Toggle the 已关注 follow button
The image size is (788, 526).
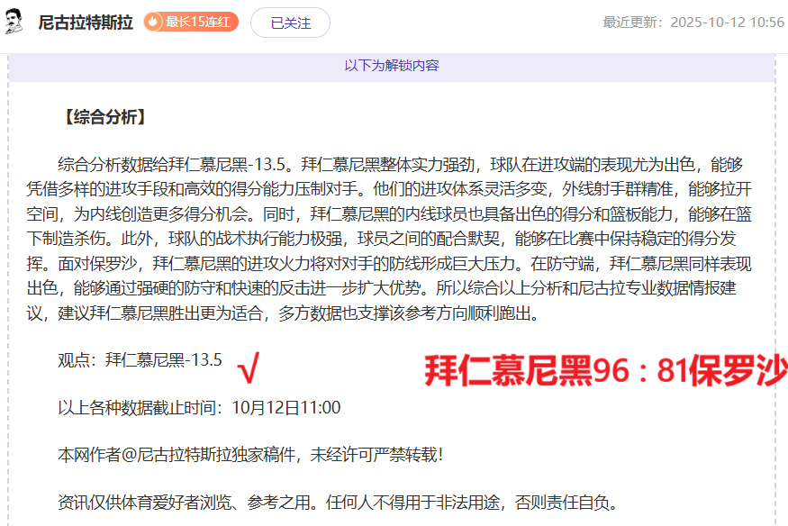tap(290, 23)
